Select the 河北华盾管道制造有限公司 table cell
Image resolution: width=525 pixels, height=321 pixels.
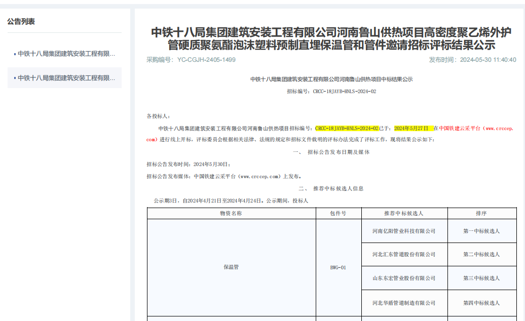(x=404, y=303)
